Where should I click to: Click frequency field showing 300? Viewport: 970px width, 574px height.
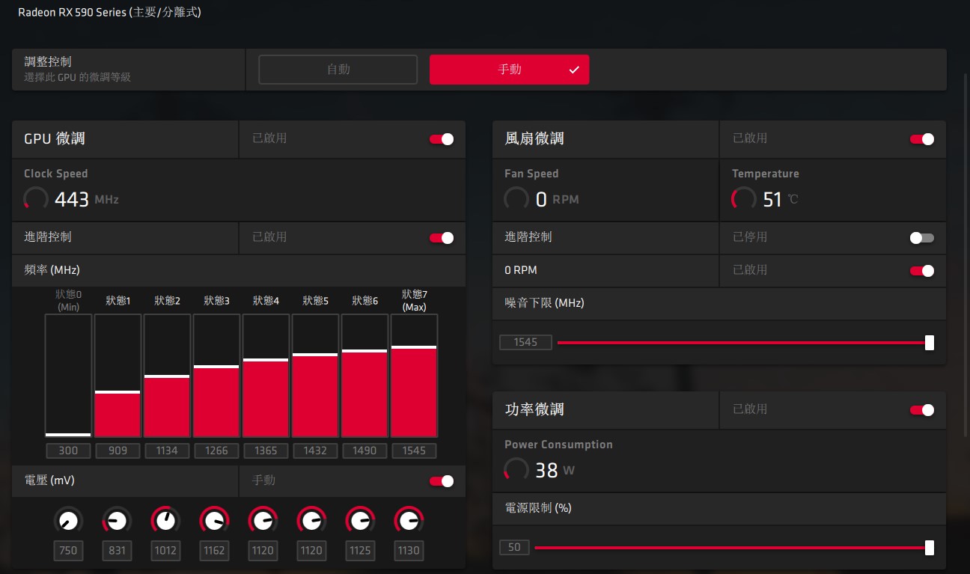68,451
